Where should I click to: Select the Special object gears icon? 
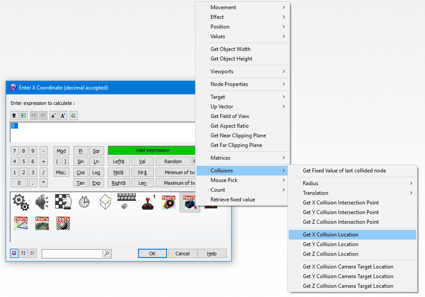click(x=20, y=202)
